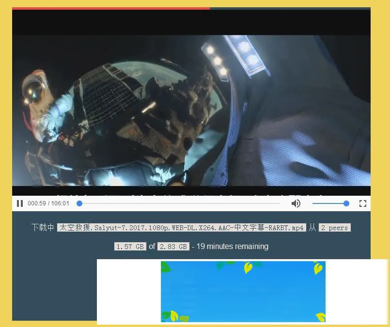390x327 pixels.
Task: Set volume to the slider track's left end
Action: pyautogui.click(x=313, y=203)
